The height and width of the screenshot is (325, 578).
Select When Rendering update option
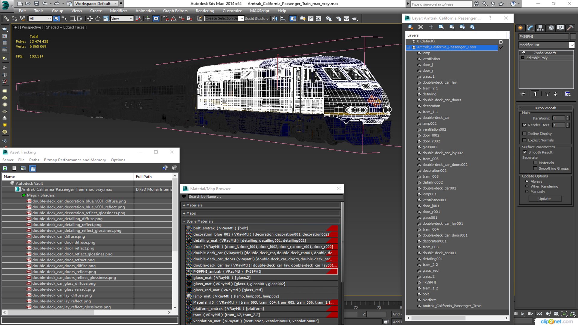[x=527, y=186]
